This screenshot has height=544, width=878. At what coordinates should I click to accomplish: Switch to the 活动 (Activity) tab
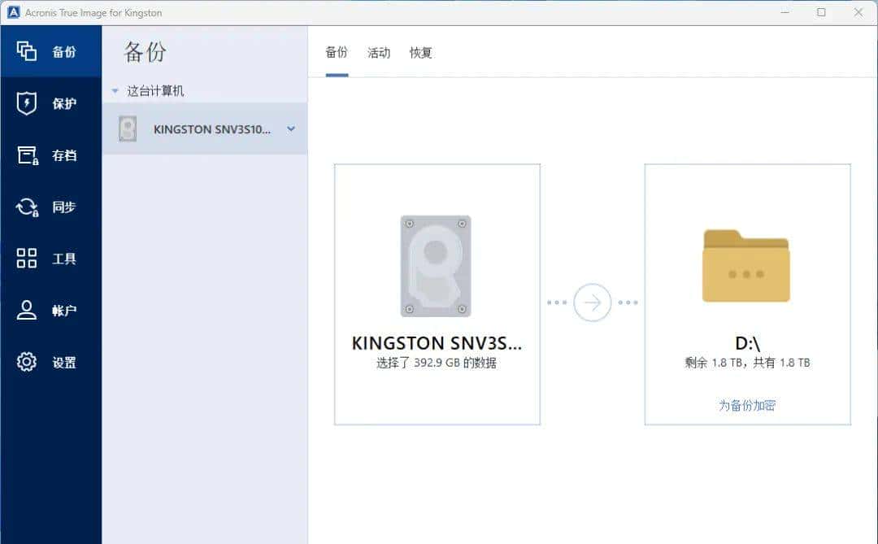click(378, 53)
